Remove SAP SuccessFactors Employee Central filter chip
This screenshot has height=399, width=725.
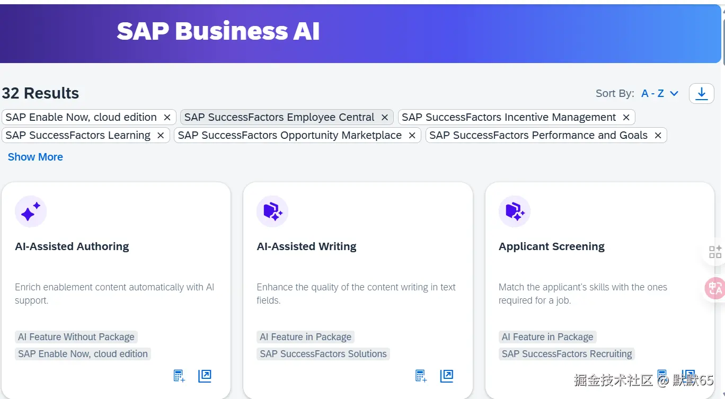(x=385, y=118)
